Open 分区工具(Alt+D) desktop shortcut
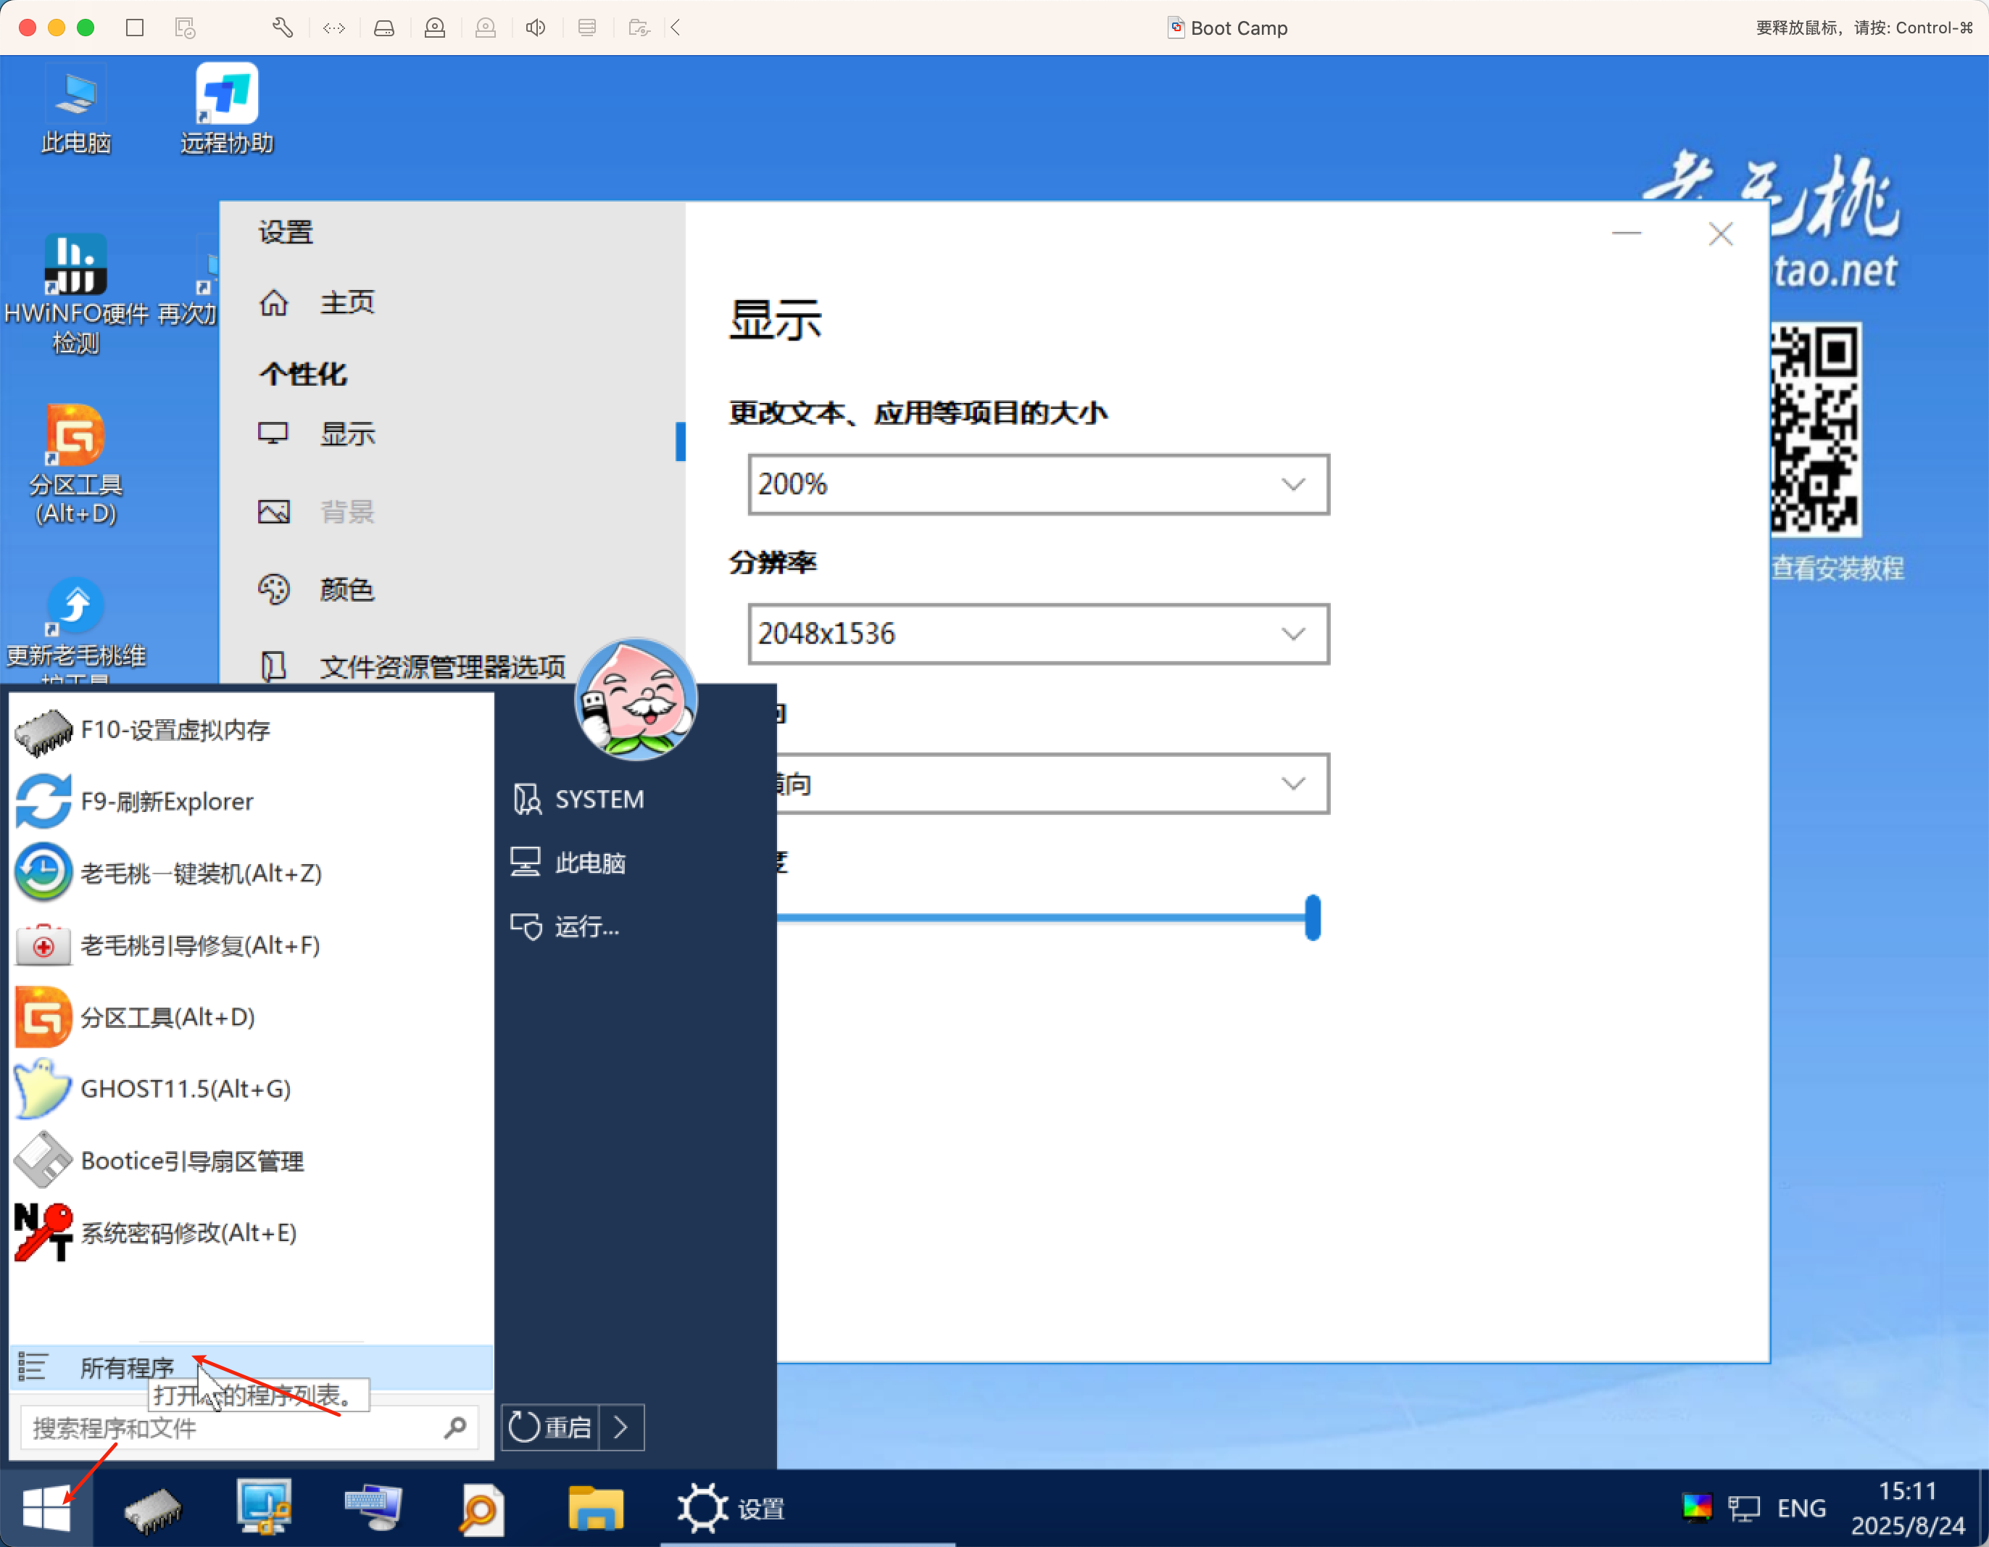The width and height of the screenshot is (1989, 1547). coord(75,465)
